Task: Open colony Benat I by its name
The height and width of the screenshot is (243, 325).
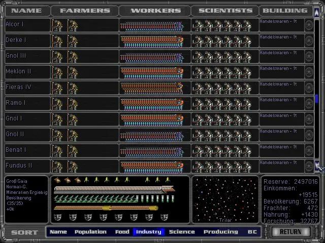Action: (16, 150)
